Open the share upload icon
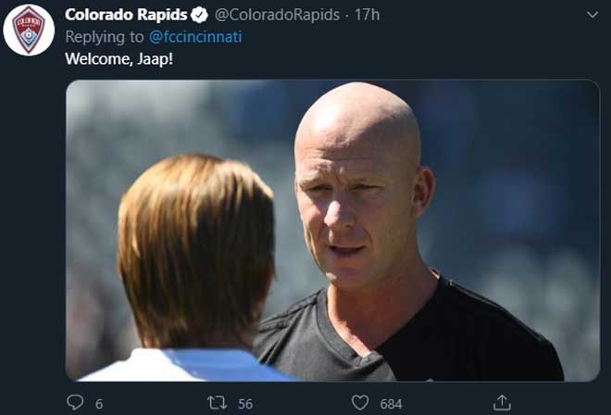The image size is (611, 415). click(x=502, y=403)
